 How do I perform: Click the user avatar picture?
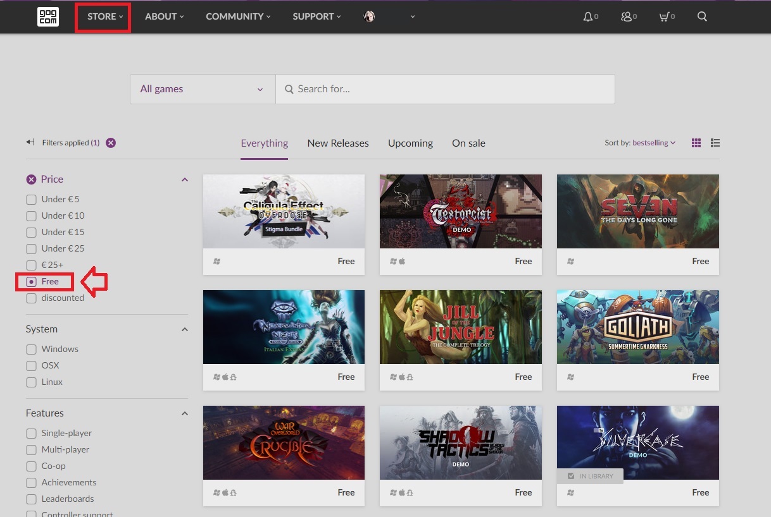(369, 16)
